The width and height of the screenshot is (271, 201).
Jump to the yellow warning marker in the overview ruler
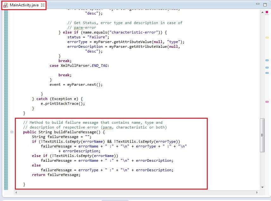[x=267, y=37]
